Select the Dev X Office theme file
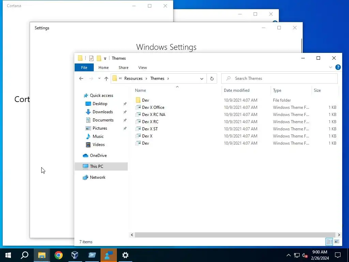The height and width of the screenshot is (262, 349). click(x=153, y=107)
